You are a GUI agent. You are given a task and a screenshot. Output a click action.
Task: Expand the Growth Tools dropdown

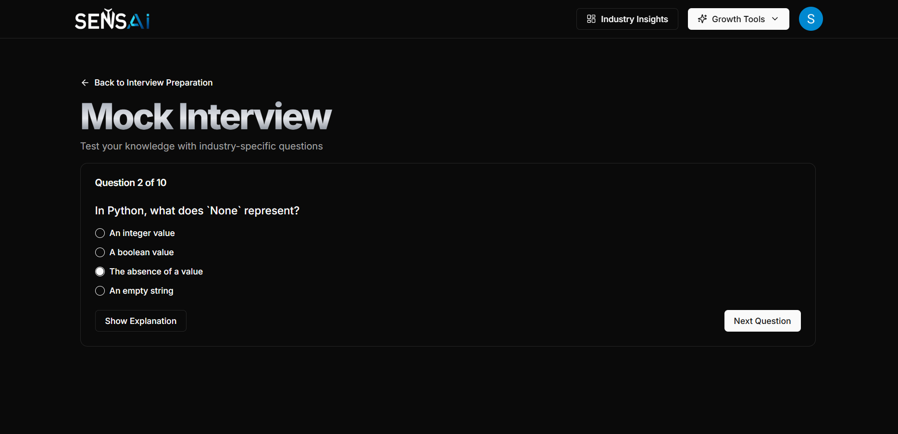738,19
